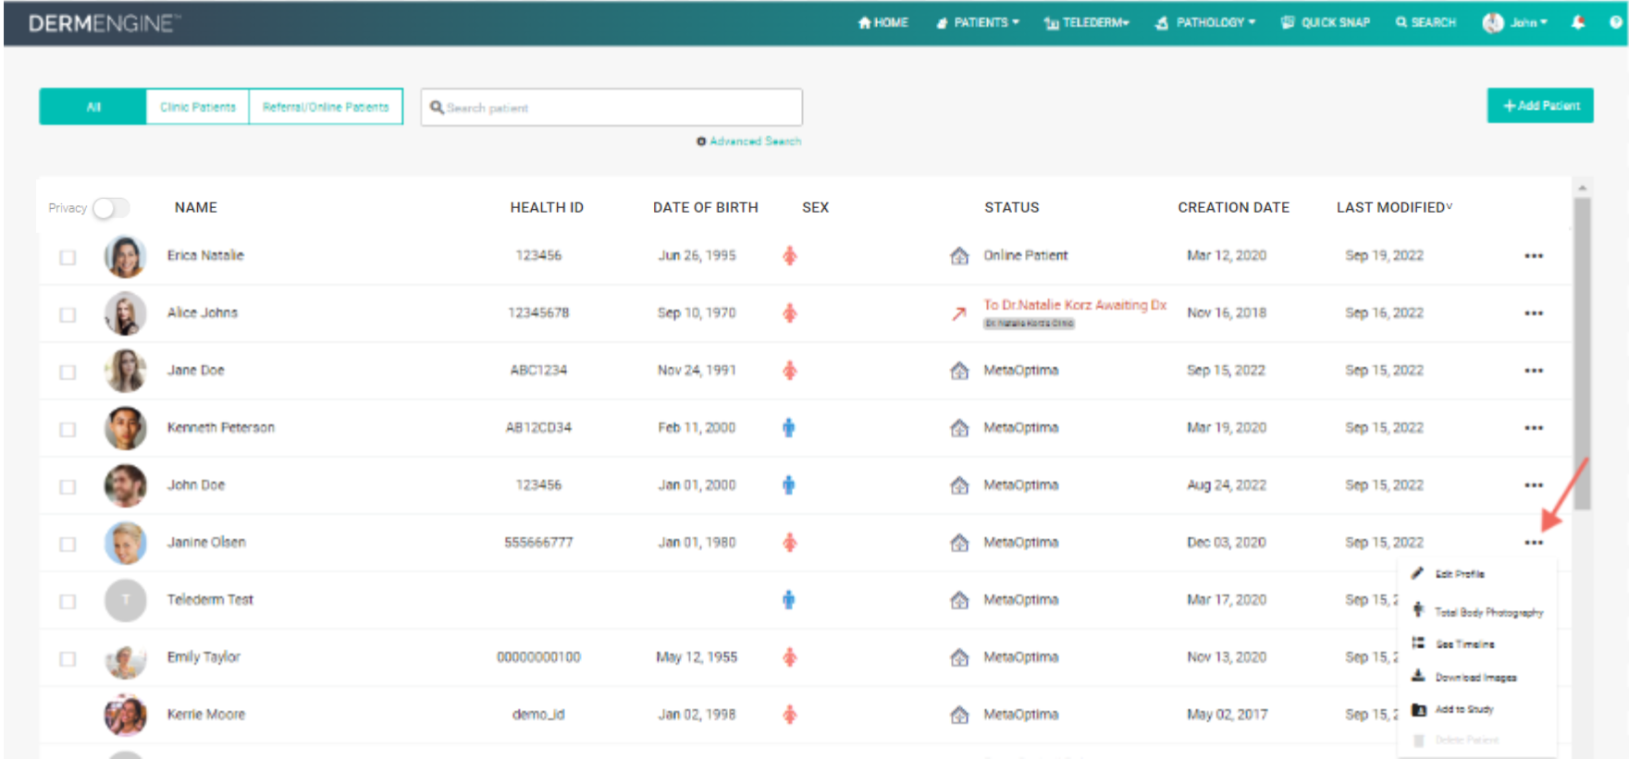The width and height of the screenshot is (1629, 771).
Task: Click the referral arrow icon in Alice Johns row
Action: point(959,314)
